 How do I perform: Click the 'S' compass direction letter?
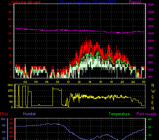153,97
